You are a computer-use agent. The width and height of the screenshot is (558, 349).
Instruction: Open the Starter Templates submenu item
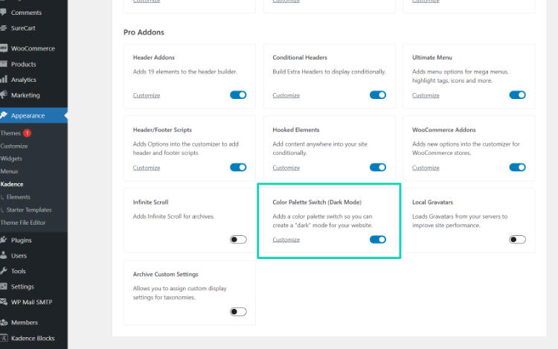(29, 210)
